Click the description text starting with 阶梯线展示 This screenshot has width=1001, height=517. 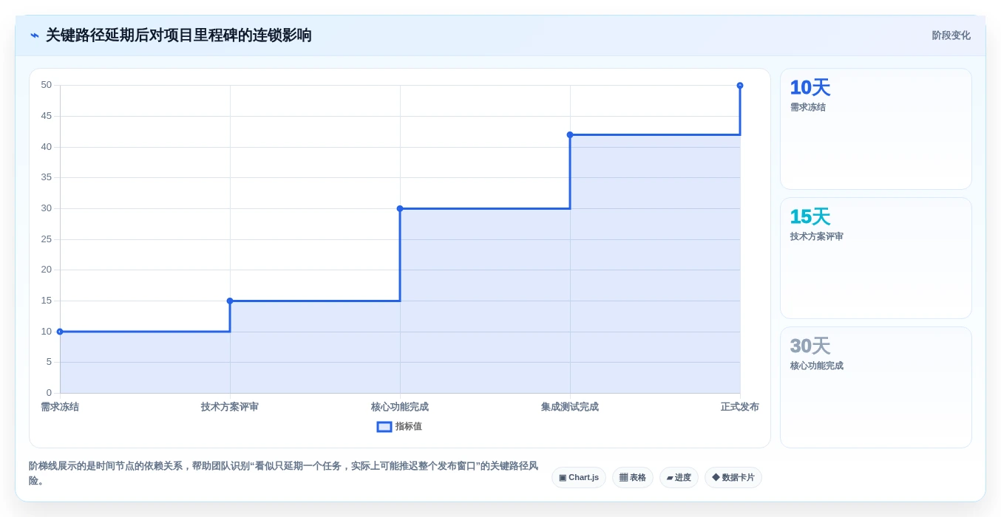click(x=284, y=473)
